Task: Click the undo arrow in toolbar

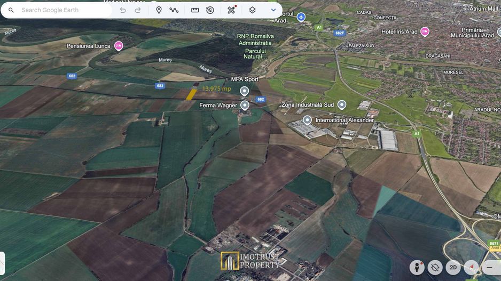Action: click(x=123, y=10)
